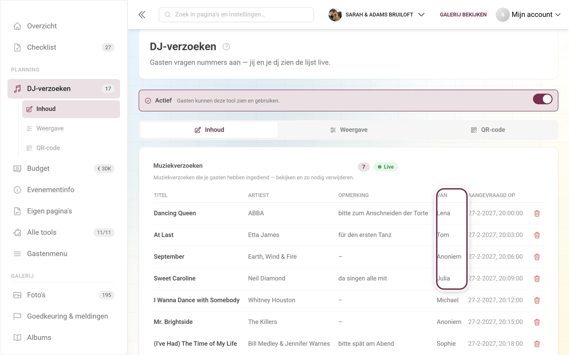Switch to the Weergave tab
Viewport: 569px width, 355px height.
349,130
